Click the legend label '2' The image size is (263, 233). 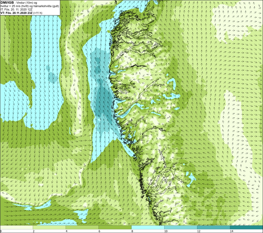pos(34,231)
